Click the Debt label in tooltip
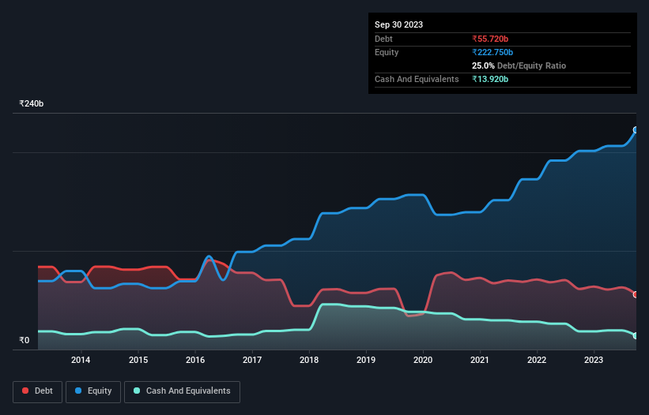 tap(383, 39)
